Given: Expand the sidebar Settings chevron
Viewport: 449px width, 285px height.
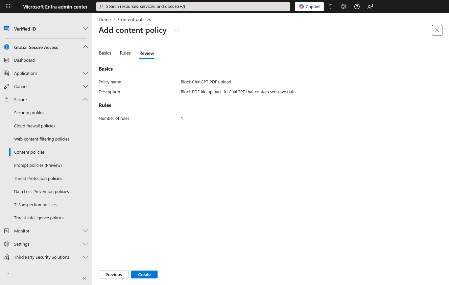Looking at the screenshot, I should pyautogui.click(x=85, y=244).
